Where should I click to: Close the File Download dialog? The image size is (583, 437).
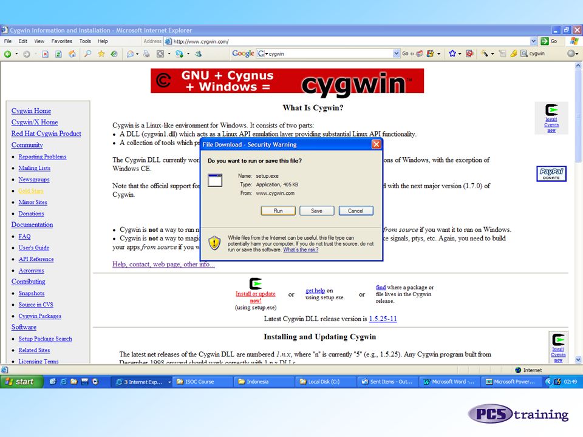pos(377,144)
